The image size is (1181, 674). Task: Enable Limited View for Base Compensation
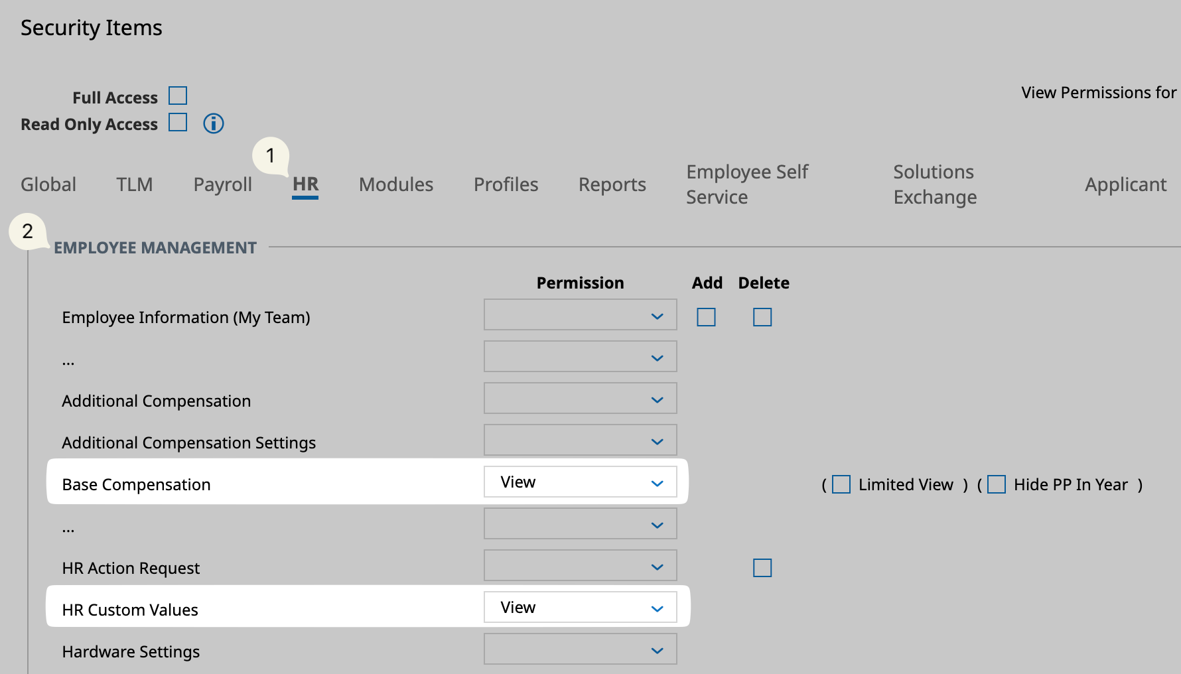841,484
